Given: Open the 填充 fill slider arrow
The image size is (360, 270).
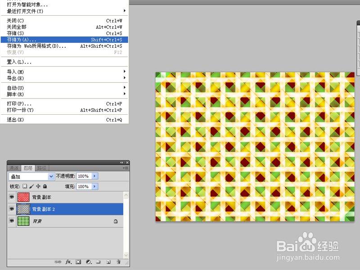Looking at the screenshot, I should (94, 186).
